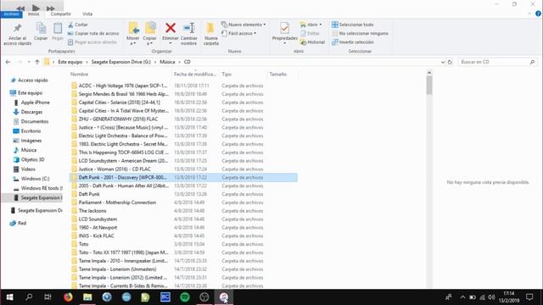This screenshot has width=543, height=305.
Task: Click the refresh button beside address bar
Action: click(x=450, y=62)
